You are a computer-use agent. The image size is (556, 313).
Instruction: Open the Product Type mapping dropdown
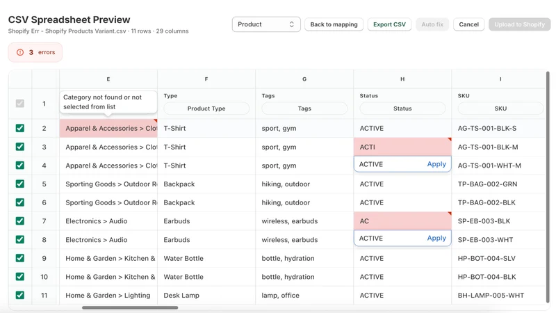206,109
